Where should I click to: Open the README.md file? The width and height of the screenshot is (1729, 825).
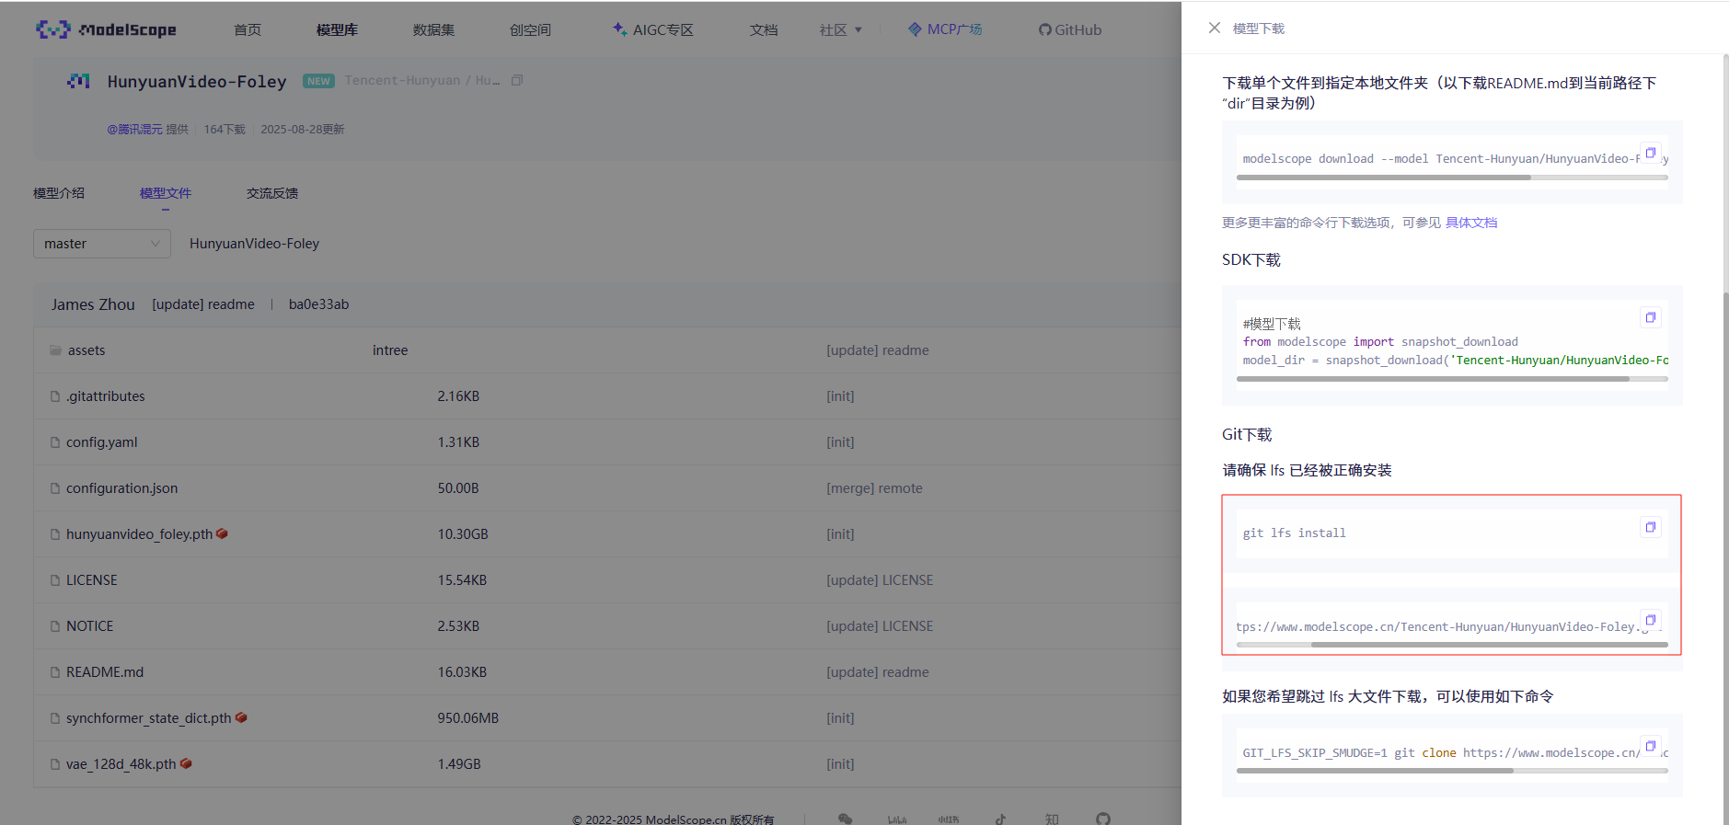pos(105,672)
